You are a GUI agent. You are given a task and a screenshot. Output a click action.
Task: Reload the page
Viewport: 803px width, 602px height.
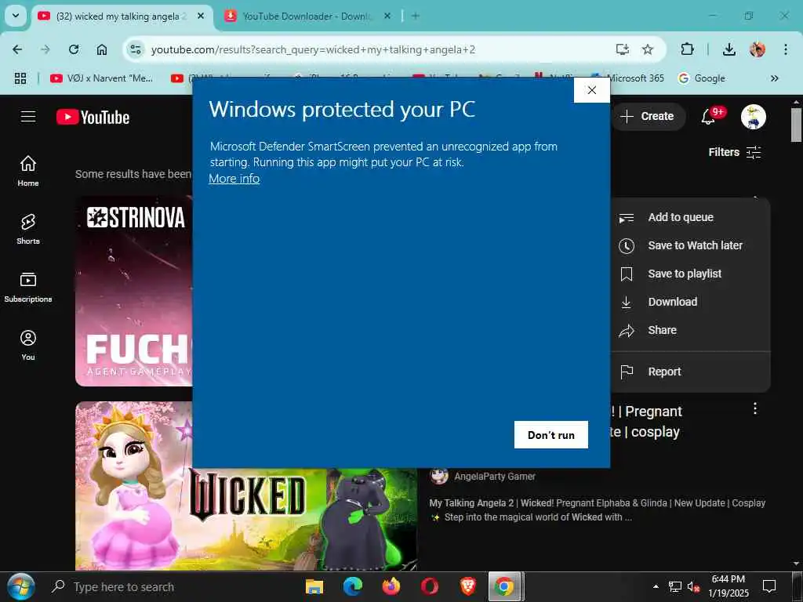tap(74, 49)
